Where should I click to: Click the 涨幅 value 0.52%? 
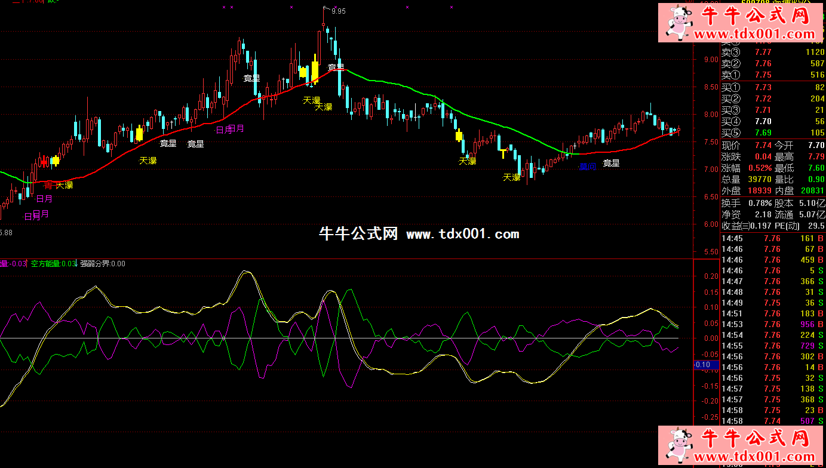click(x=760, y=168)
